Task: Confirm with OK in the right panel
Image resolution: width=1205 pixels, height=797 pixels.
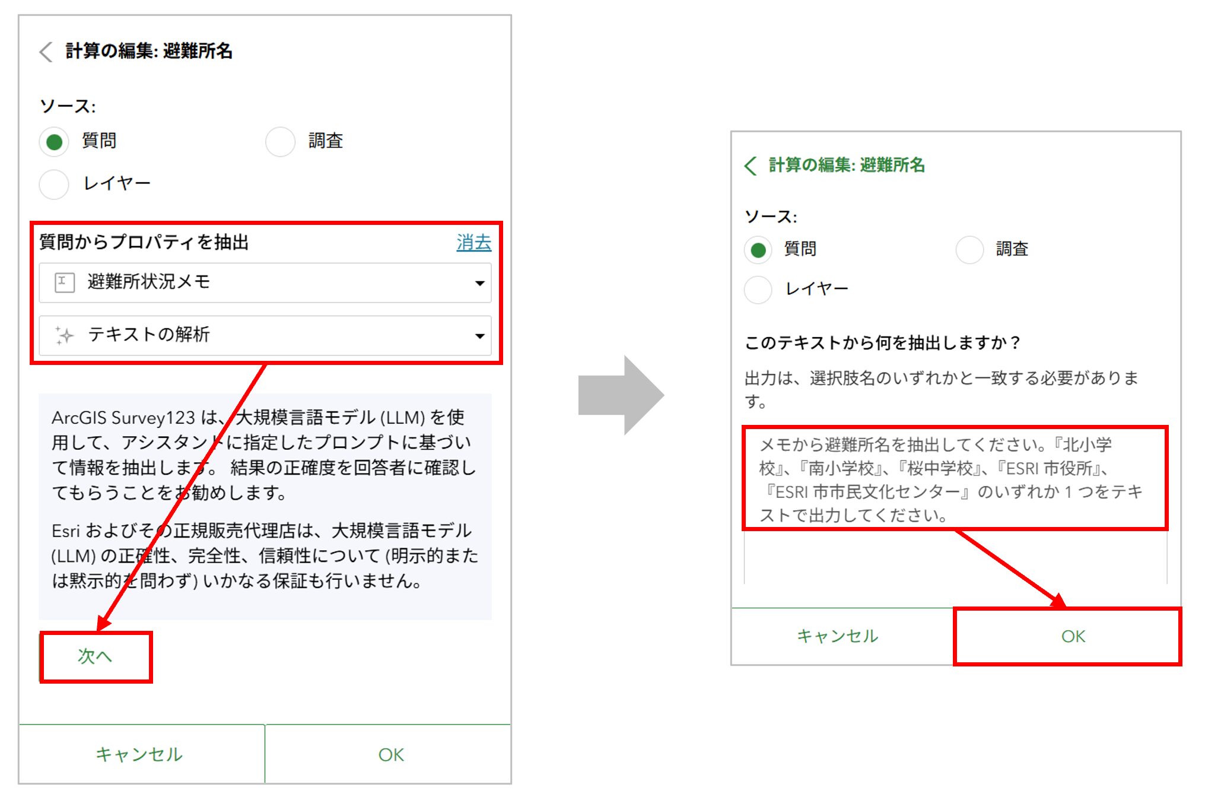Action: point(1073,636)
